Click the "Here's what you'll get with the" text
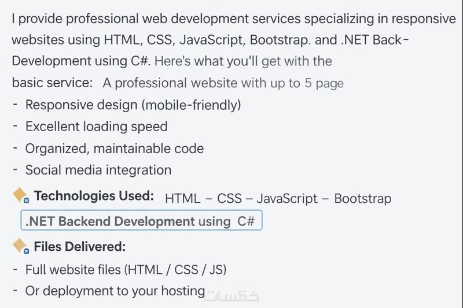463x308 pixels. point(243,61)
